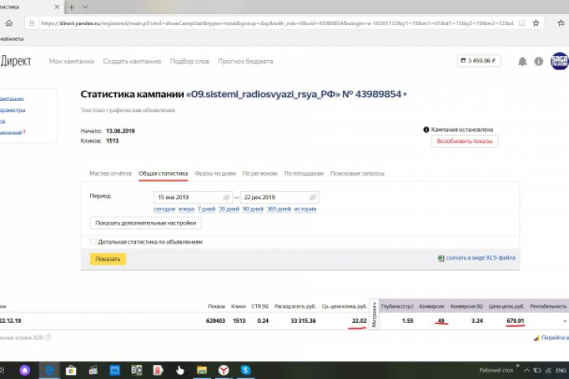Open the история period link

pos(305,209)
